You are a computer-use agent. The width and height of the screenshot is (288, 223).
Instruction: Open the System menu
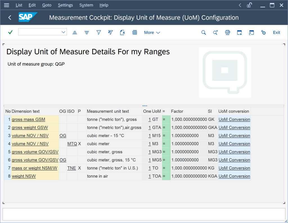[86, 5]
